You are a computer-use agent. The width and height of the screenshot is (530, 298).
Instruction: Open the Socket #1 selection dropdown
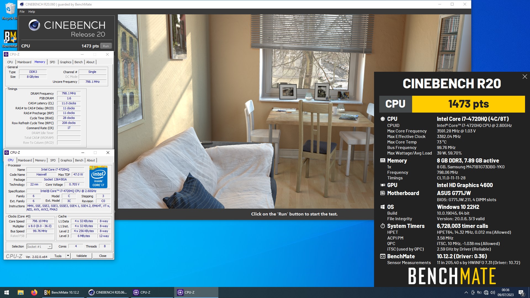[39, 247]
